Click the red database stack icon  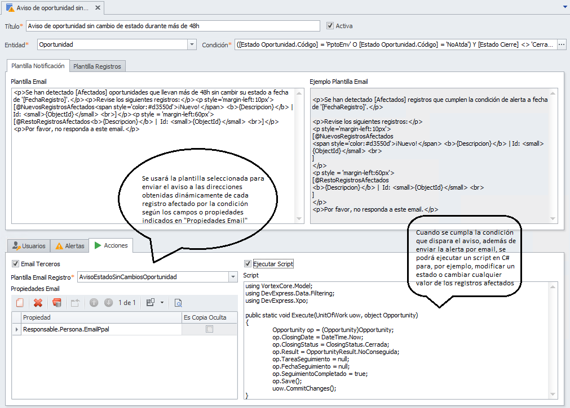56,303
